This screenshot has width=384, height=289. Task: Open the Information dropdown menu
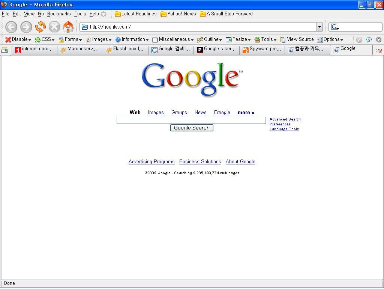coord(132,39)
